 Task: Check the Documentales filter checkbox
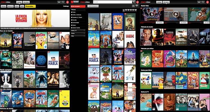coord(72,22)
